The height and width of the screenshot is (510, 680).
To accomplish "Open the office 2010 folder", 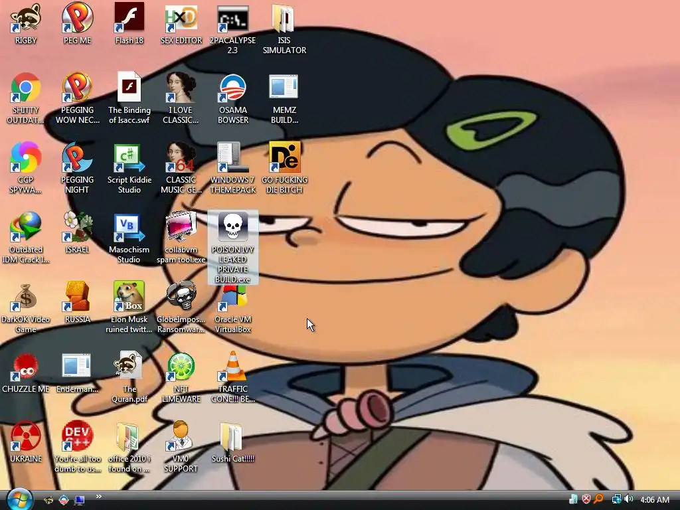I will 129,436.
